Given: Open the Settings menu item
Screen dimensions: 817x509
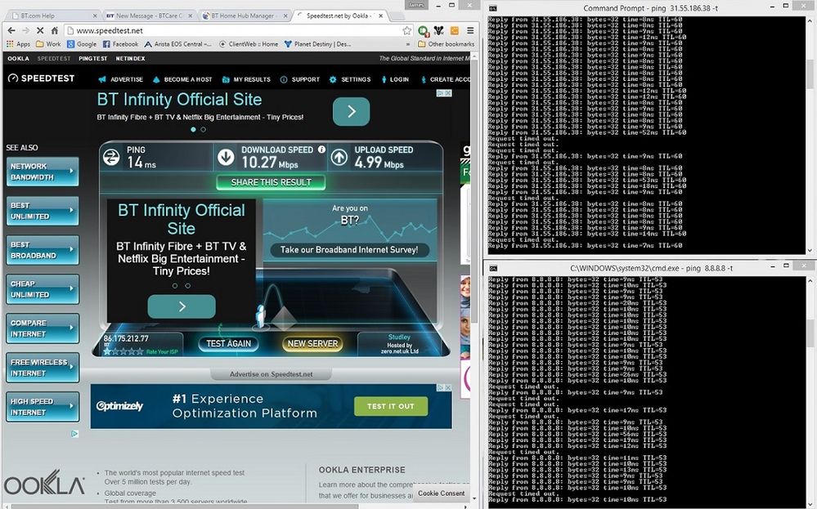Looking at the screenshot, I should pos(350,79).
